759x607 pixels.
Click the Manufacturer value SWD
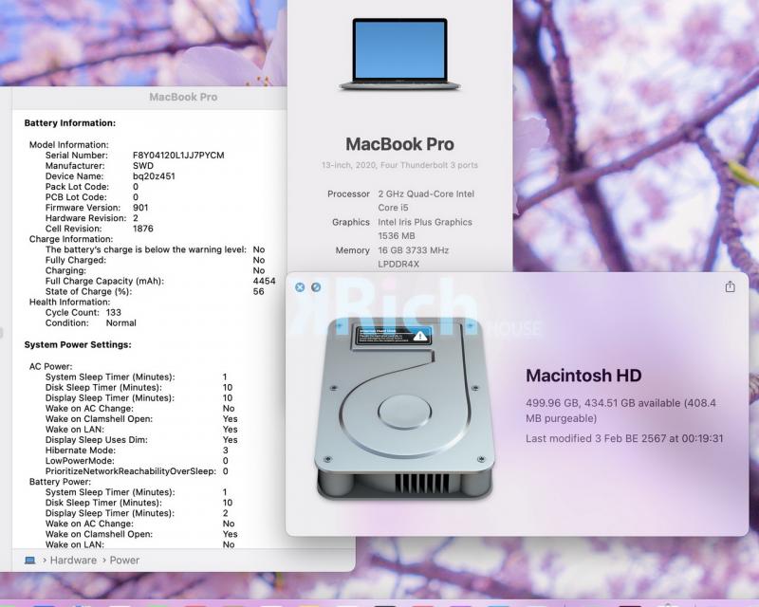point(143,166)
